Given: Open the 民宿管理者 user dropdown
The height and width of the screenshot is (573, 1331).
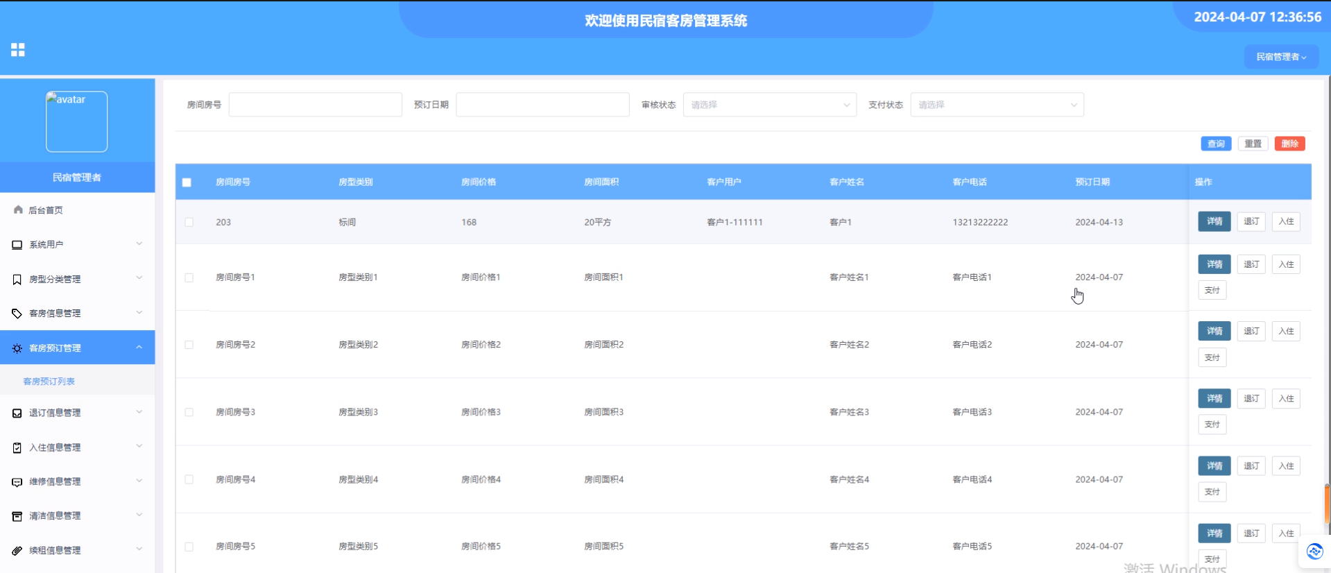Looking at the screenshot, I should [x=1281, y=57].
